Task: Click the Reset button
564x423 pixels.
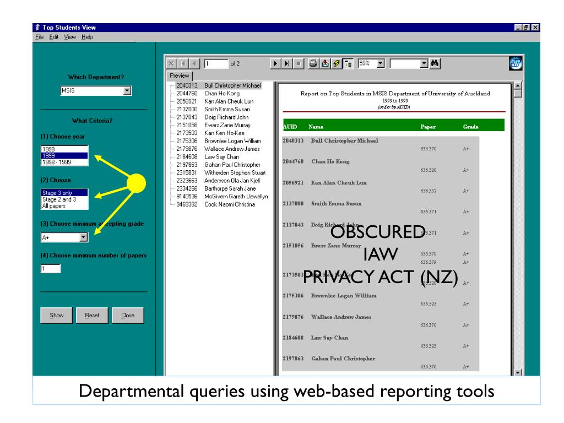Action: tap(92, 316)
